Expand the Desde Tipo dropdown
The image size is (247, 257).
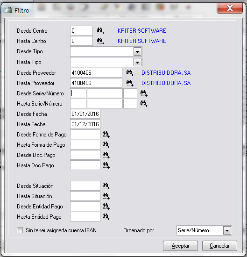pos(137,51)
